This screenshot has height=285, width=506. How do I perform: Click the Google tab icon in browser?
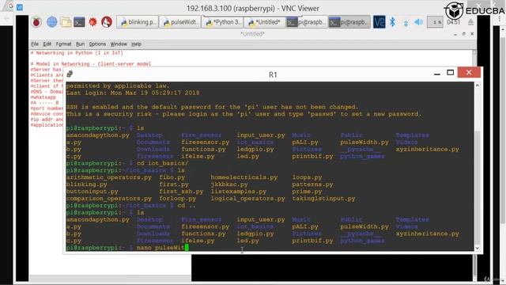[10, 6]
